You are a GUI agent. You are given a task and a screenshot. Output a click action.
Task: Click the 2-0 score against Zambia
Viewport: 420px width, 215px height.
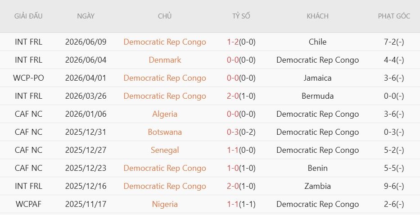(x=233, y=186)
